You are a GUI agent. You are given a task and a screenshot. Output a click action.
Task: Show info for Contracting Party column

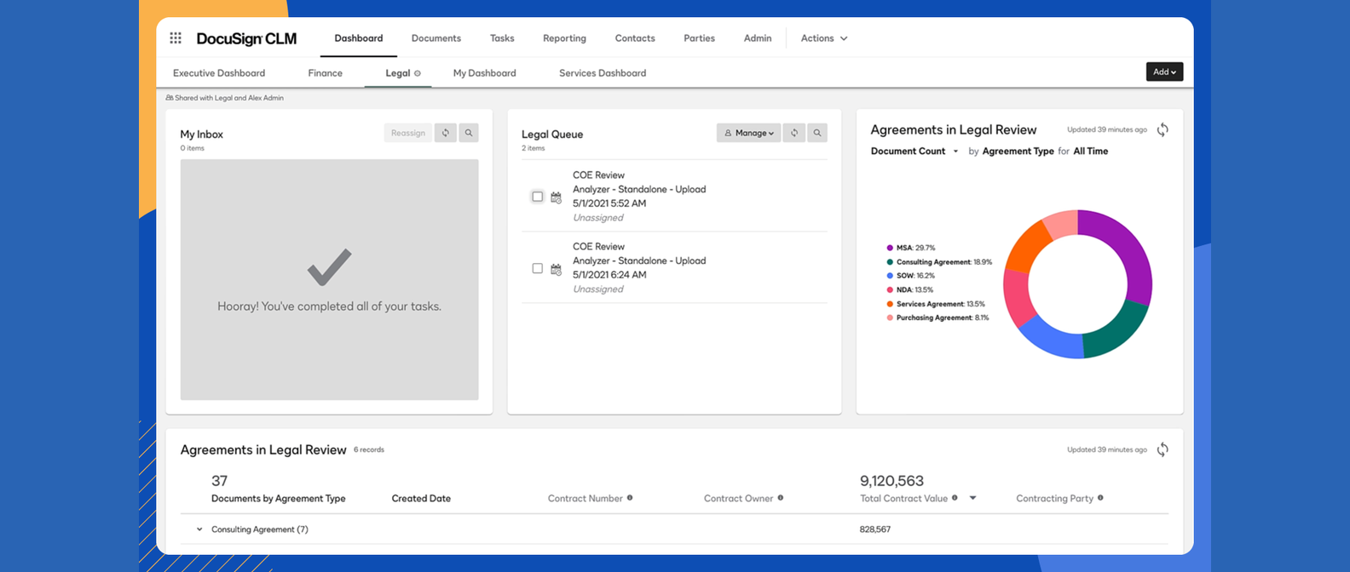[1100, 498]
